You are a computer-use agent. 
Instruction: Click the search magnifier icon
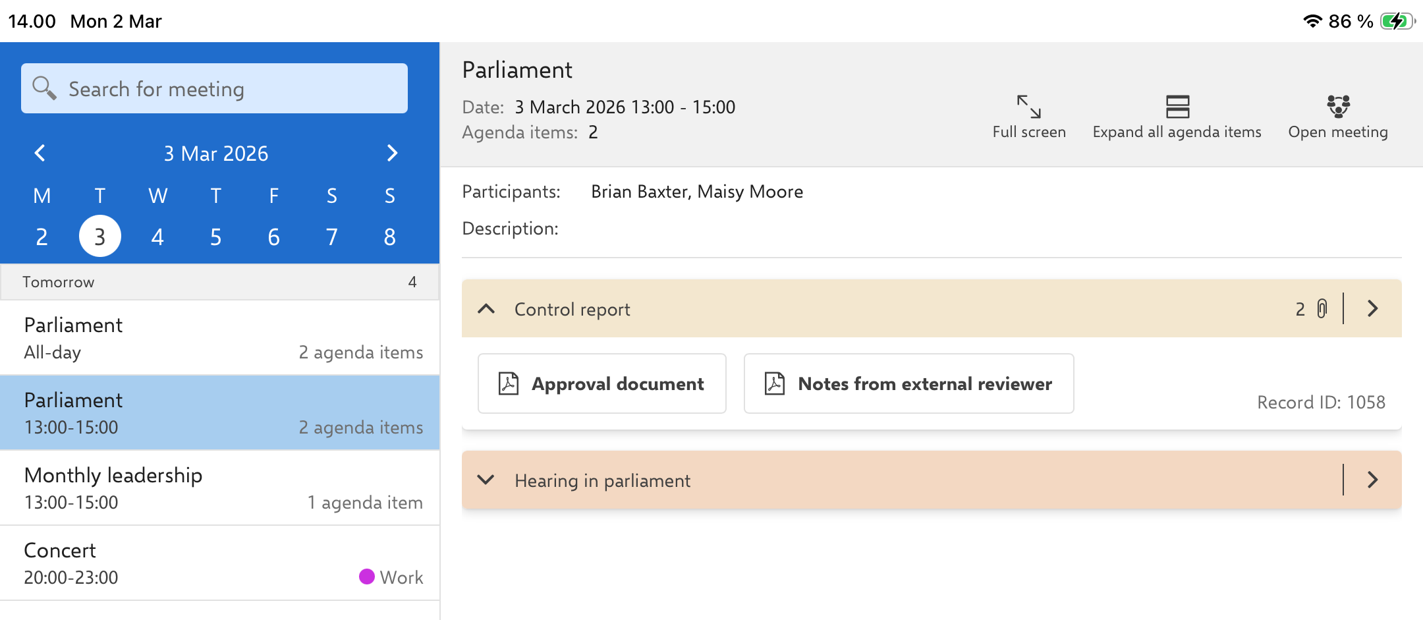click(44, 88)
